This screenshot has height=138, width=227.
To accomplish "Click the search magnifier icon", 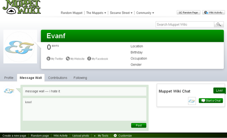I will click(219, 24).
